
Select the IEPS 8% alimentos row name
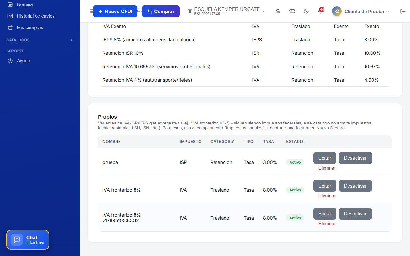149,40
